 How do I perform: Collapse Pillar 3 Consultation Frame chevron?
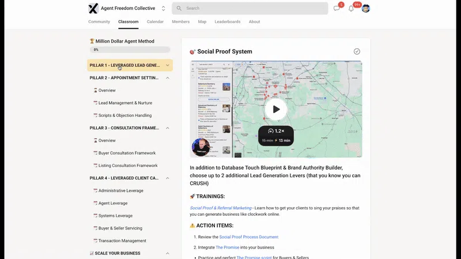167,128
